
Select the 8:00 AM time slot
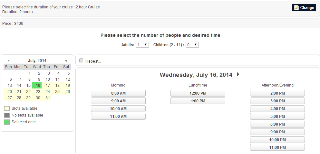[x=118, y=93]
